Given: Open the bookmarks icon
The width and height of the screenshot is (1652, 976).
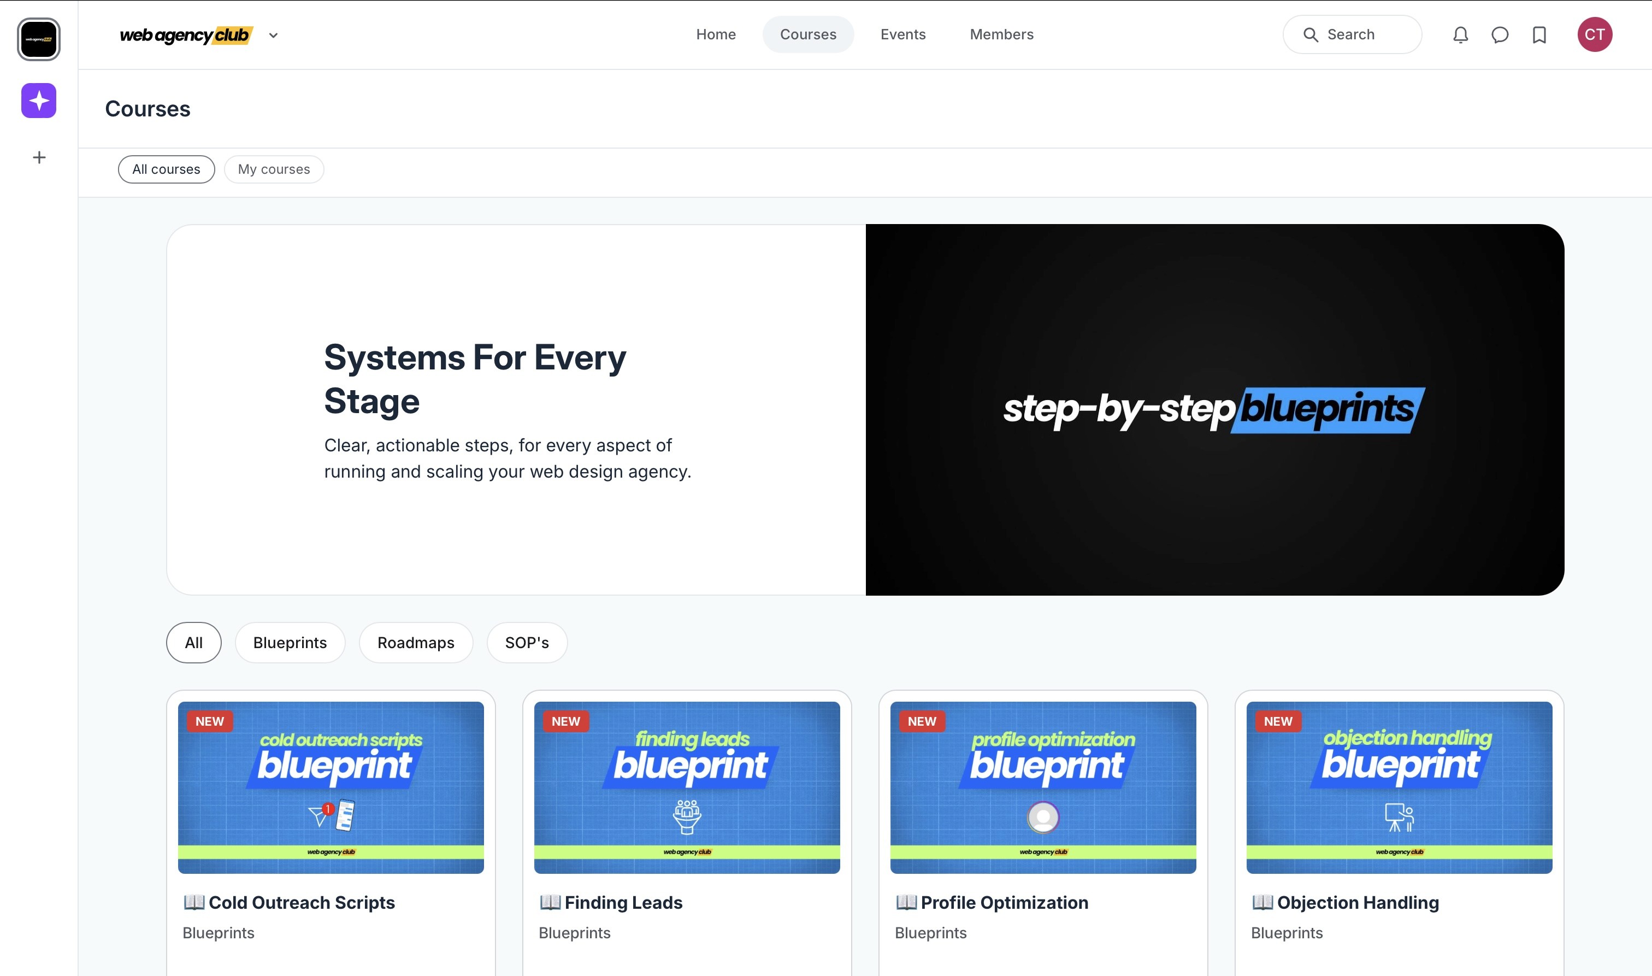Looking at the screenshot, I should [x=1539, y=35].
